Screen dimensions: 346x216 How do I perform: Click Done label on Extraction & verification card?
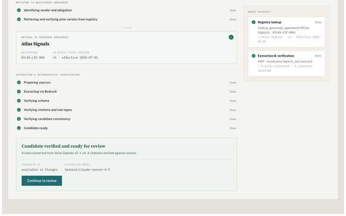coord(318,56)
